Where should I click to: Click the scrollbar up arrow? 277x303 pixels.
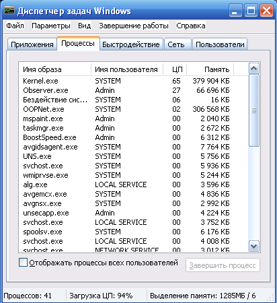point(254,69)
